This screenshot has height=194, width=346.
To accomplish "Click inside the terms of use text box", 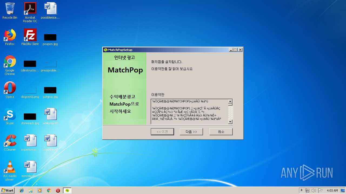I will point(189,112).
